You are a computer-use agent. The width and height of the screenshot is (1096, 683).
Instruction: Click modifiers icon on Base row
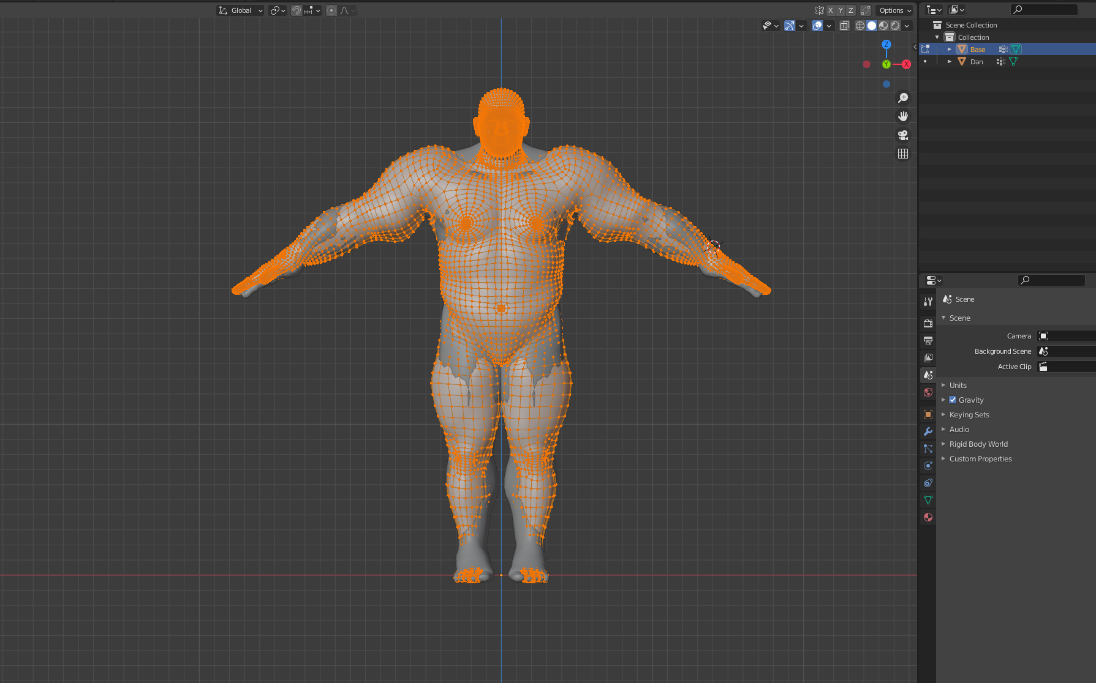coord(1003,50)
